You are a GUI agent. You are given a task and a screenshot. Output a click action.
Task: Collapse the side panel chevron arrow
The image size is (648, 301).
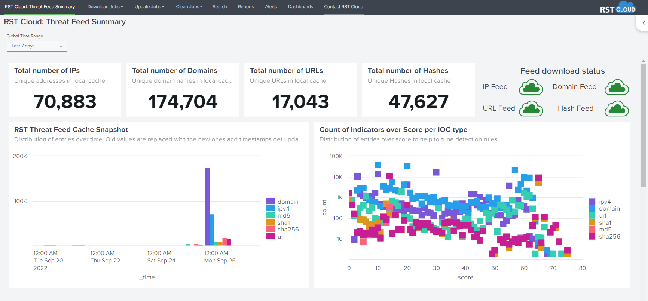pos(644,23)
